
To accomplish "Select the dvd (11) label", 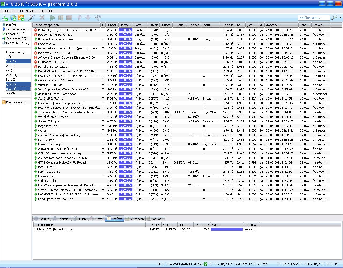I will click(12, 75).
